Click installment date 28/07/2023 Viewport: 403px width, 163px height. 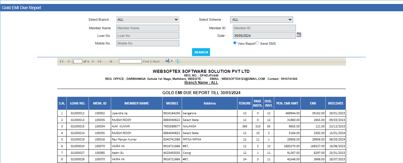[x=337, y=159]
